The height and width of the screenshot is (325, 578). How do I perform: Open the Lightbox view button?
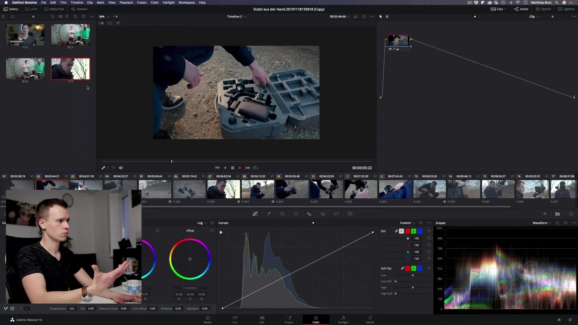566,9
